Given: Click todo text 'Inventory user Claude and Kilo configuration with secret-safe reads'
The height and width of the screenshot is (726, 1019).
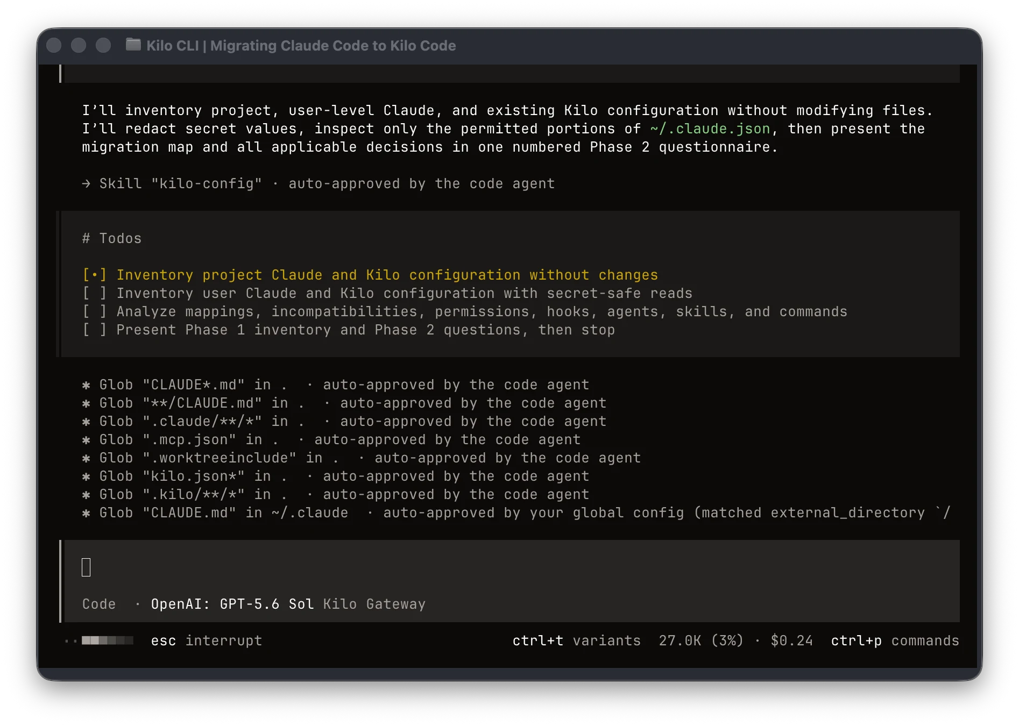Looking at the screenshot, I should [x=405, y=294].
